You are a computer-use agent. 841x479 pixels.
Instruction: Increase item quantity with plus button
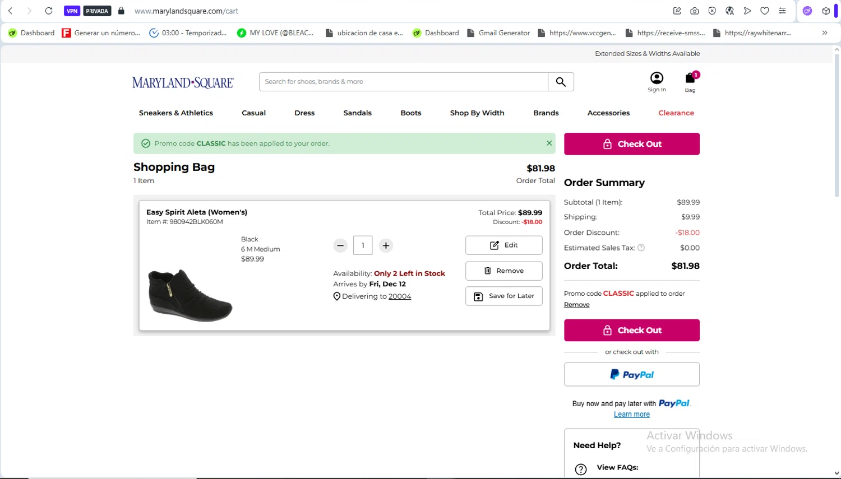[x=386, y=245]
